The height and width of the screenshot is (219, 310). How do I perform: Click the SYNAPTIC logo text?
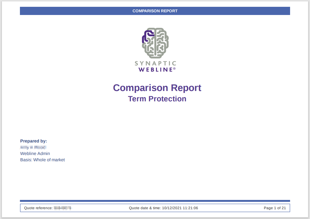(155, 63)
